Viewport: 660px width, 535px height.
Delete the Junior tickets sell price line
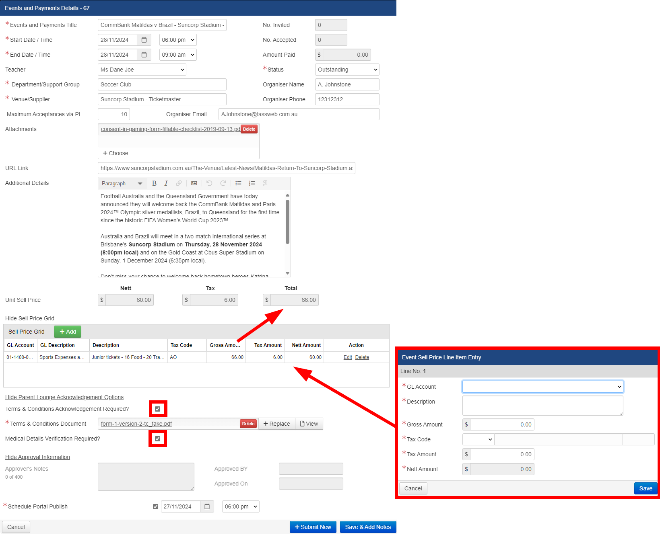(362, 357)
